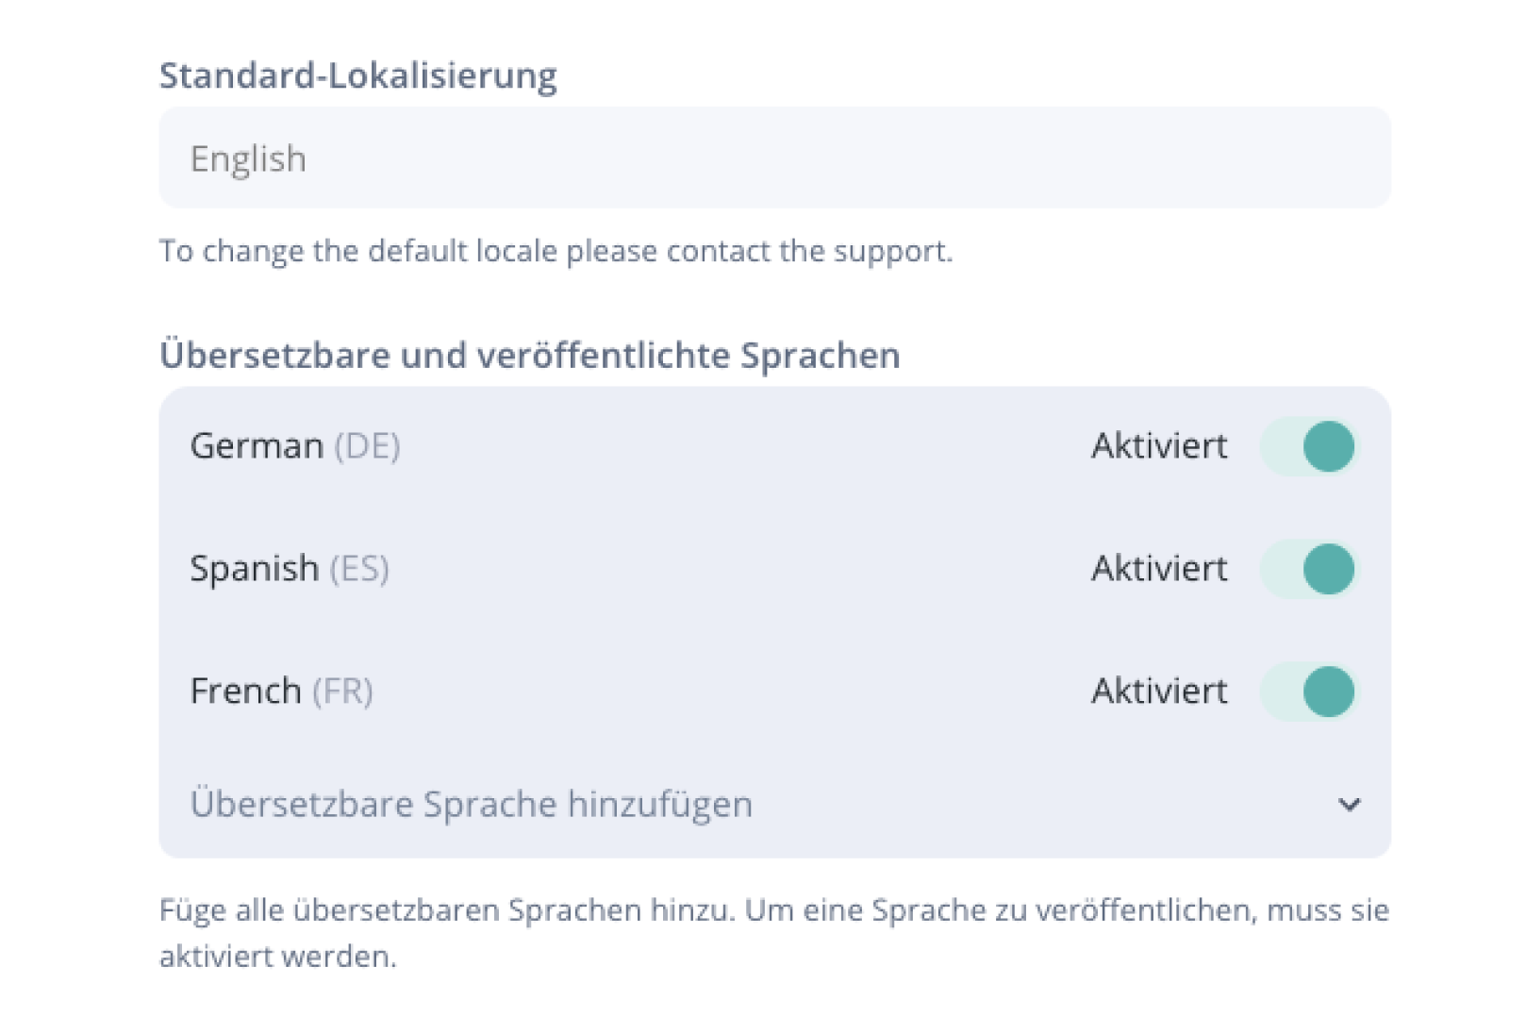Click the chevron beside Übersetzbare Sprache hinzufügen
The image size is (1526, 1017).
pyautogui.click(x=1351, y=805)
